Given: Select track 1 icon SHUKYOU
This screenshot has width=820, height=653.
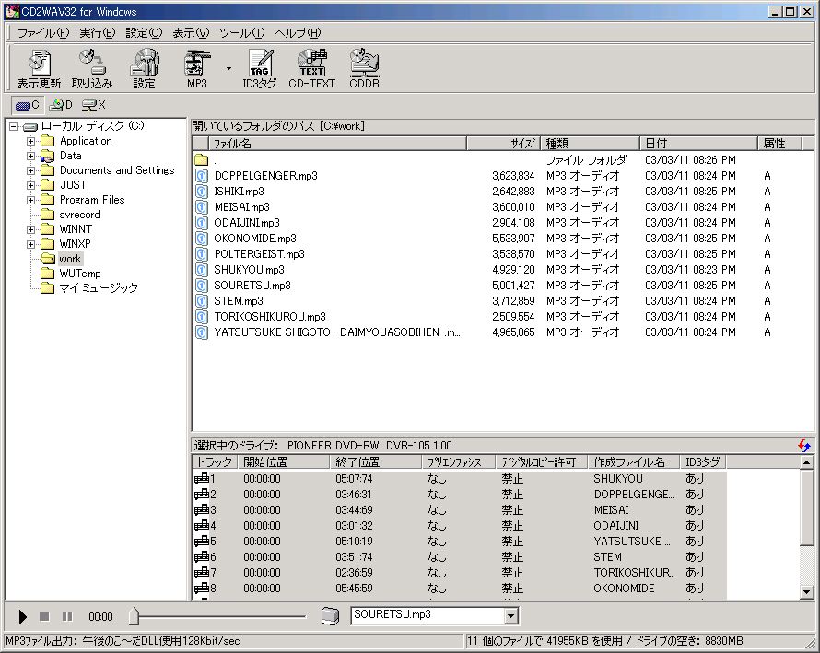Looking at the screenshot, I should [202, 478].
